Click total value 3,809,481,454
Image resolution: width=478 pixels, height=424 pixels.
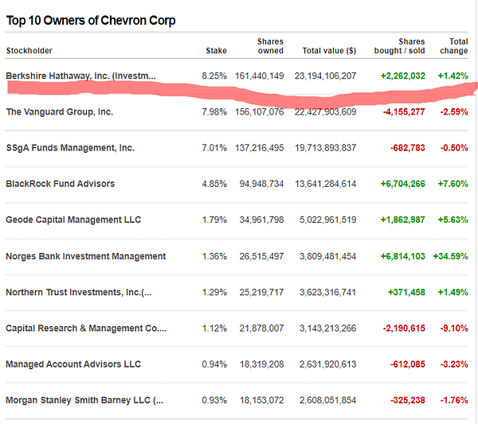point(327,256)
